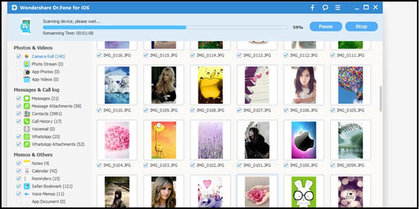Select the balloons thumbnail IMG_0105

(x=350, y=85)
